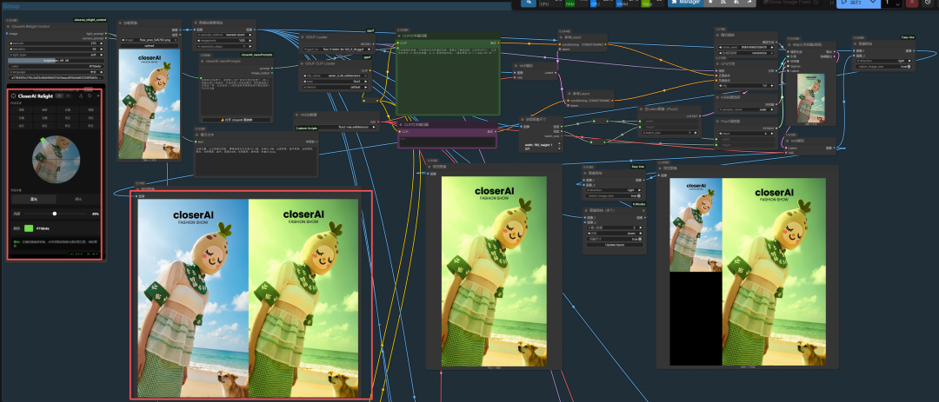The height and width of the screenshot is (402, 939).
Task: Click the sampler node output preview thumbnail
Action: click(x=810, y=98)
